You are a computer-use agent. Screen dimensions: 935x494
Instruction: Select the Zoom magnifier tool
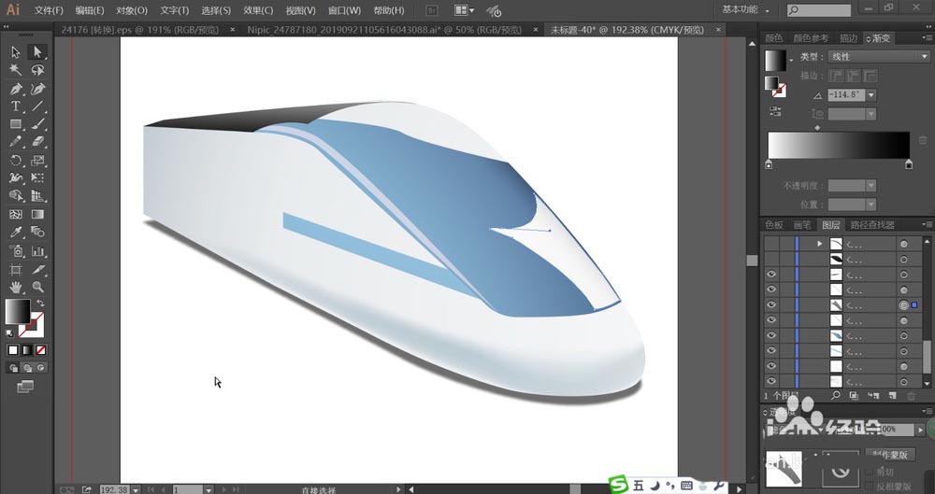coord(37,288)
